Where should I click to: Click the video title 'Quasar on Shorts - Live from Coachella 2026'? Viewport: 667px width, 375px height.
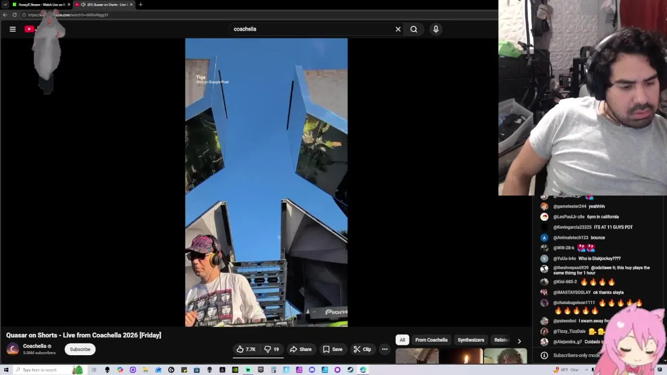84,335
